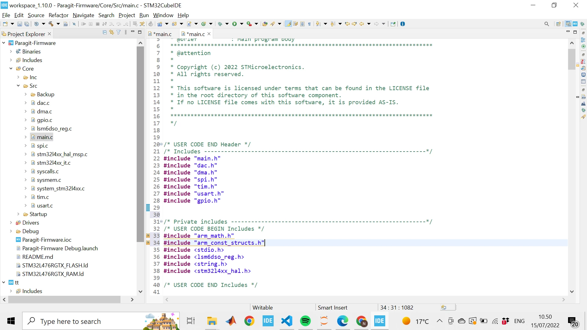Click the Back navigation yellow arrow
Viewport: 587px width, 330px height.
tap(362, 24)
